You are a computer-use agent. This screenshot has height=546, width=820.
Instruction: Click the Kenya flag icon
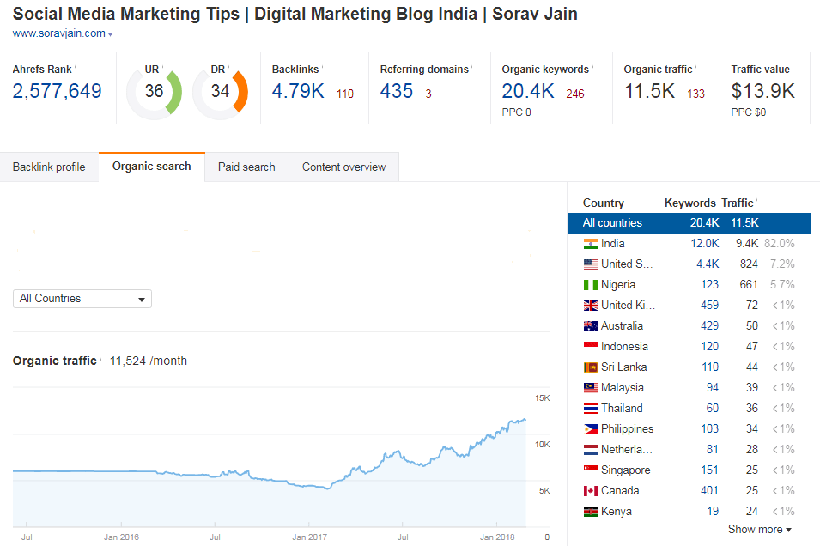[x=590, y=511]
